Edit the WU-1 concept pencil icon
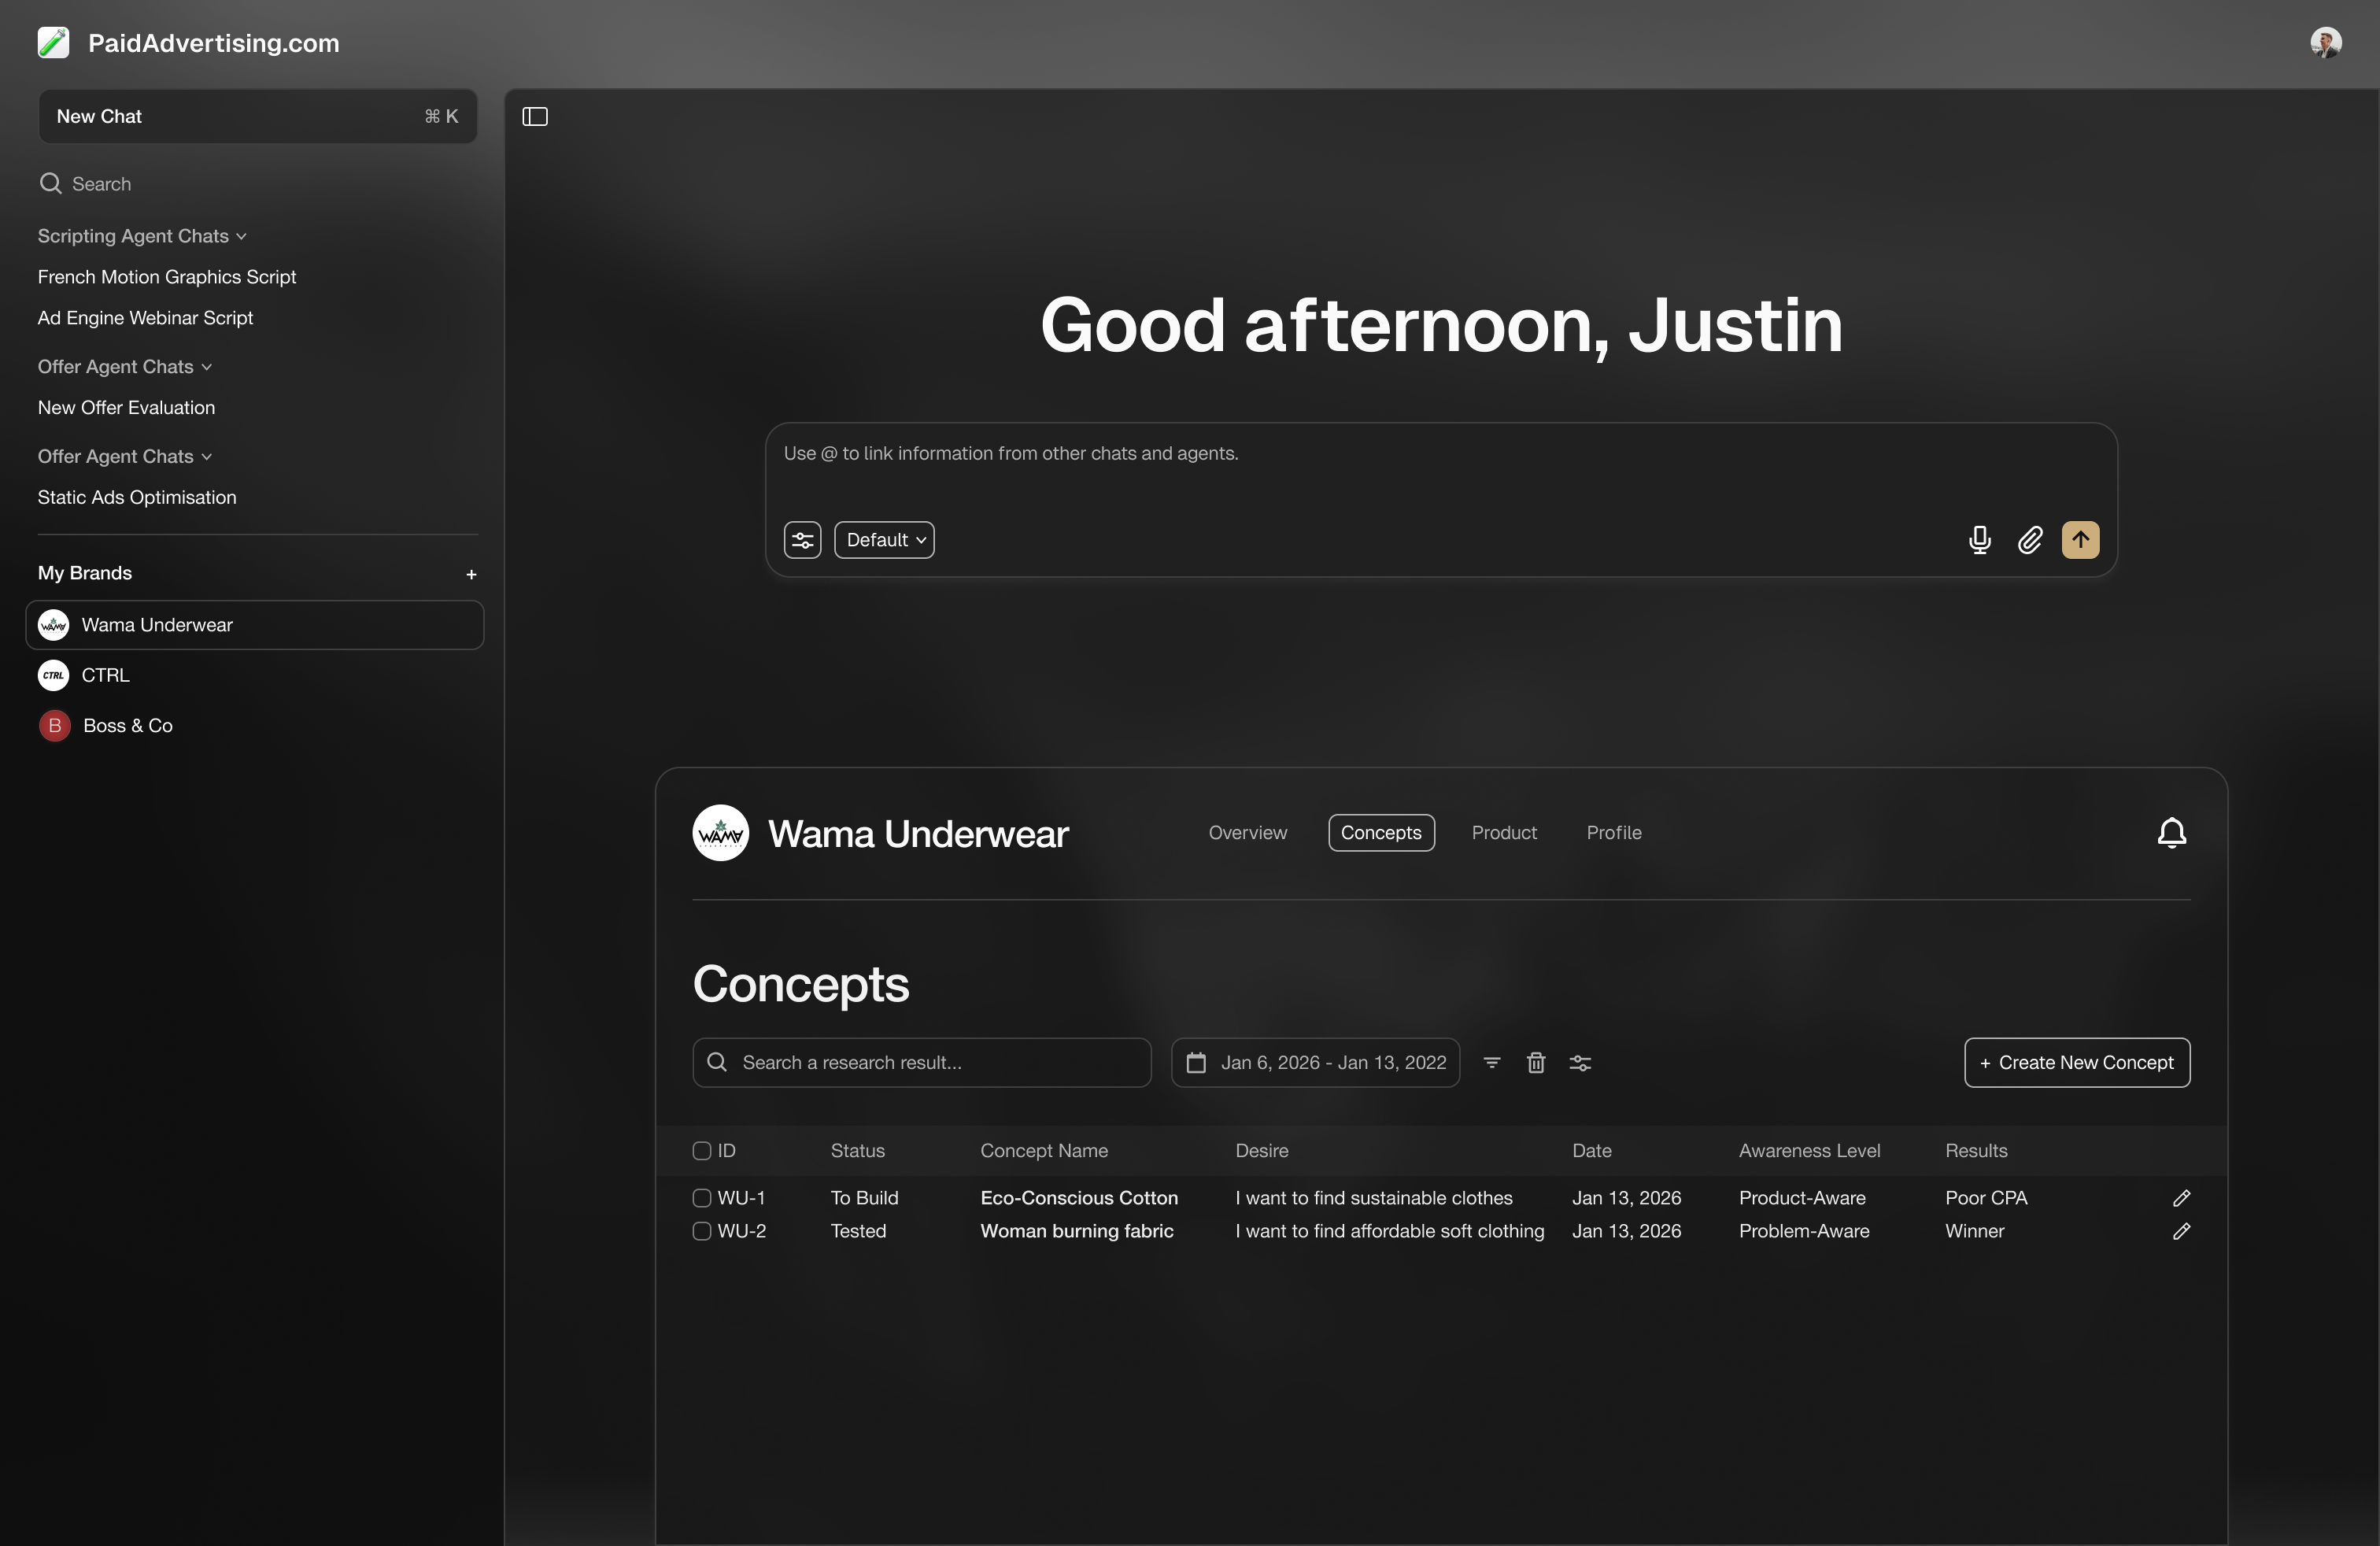 [2181, 1198]
